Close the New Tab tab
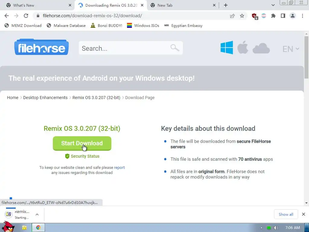 (x=214, y=5)
